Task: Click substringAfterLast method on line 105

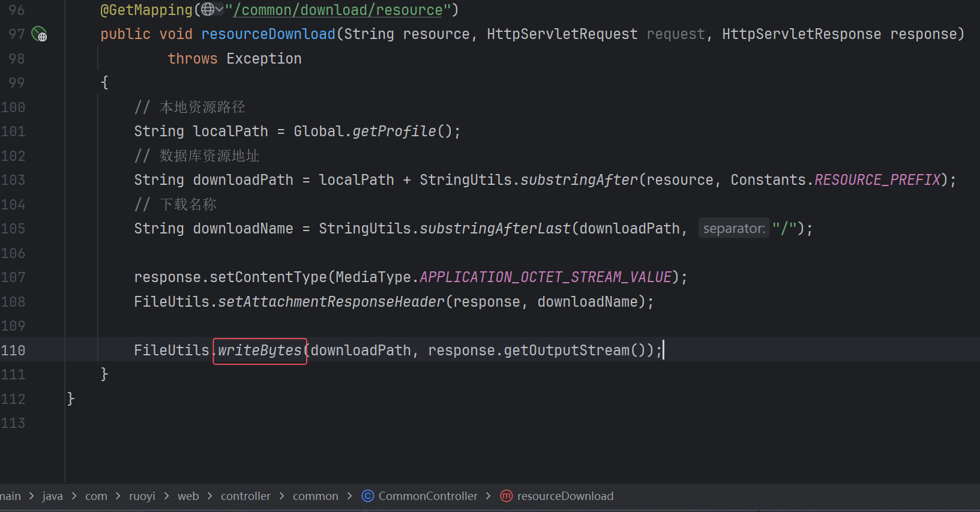Action: (495, 229)
